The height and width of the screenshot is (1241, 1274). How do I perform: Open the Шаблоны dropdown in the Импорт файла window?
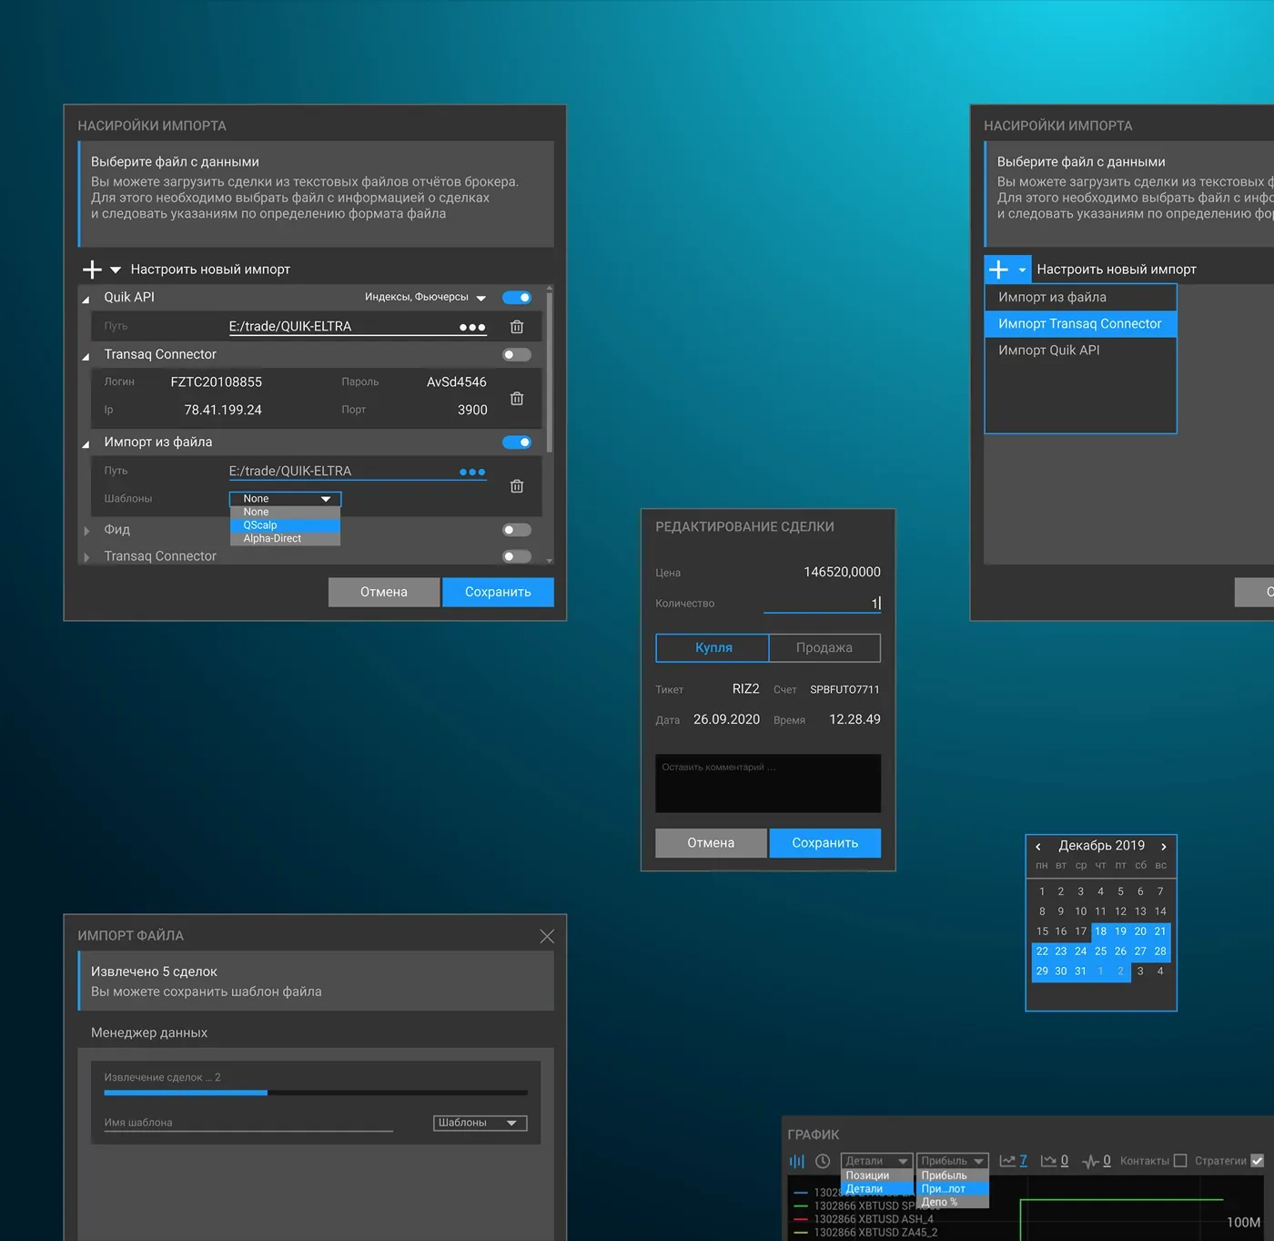point(480,1124)
